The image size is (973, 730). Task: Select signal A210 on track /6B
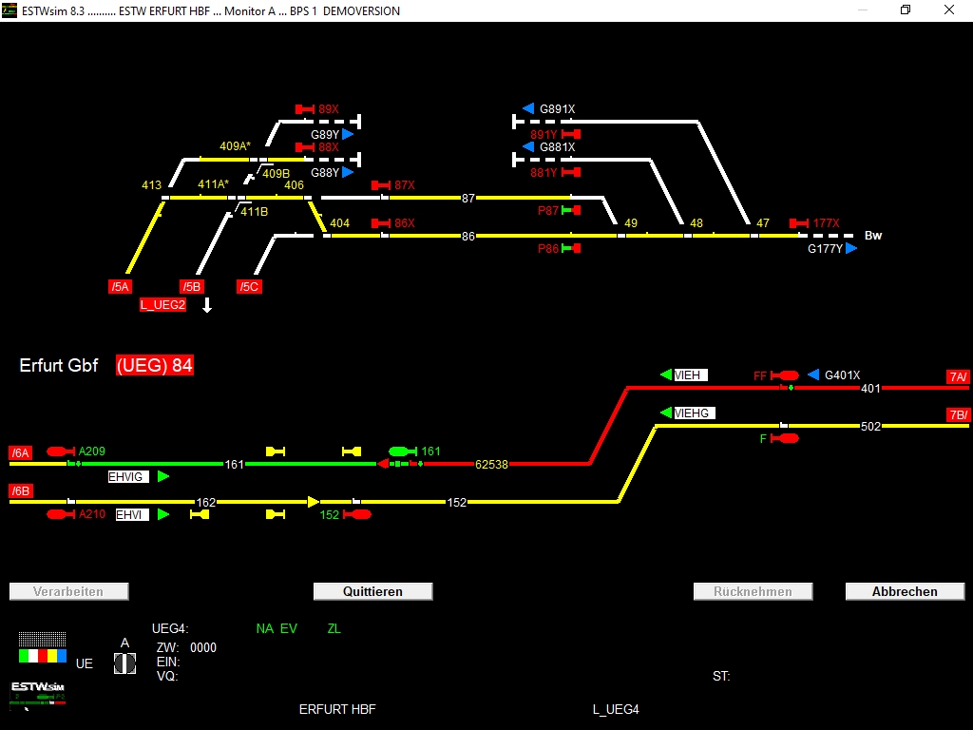tap(59, 513)
